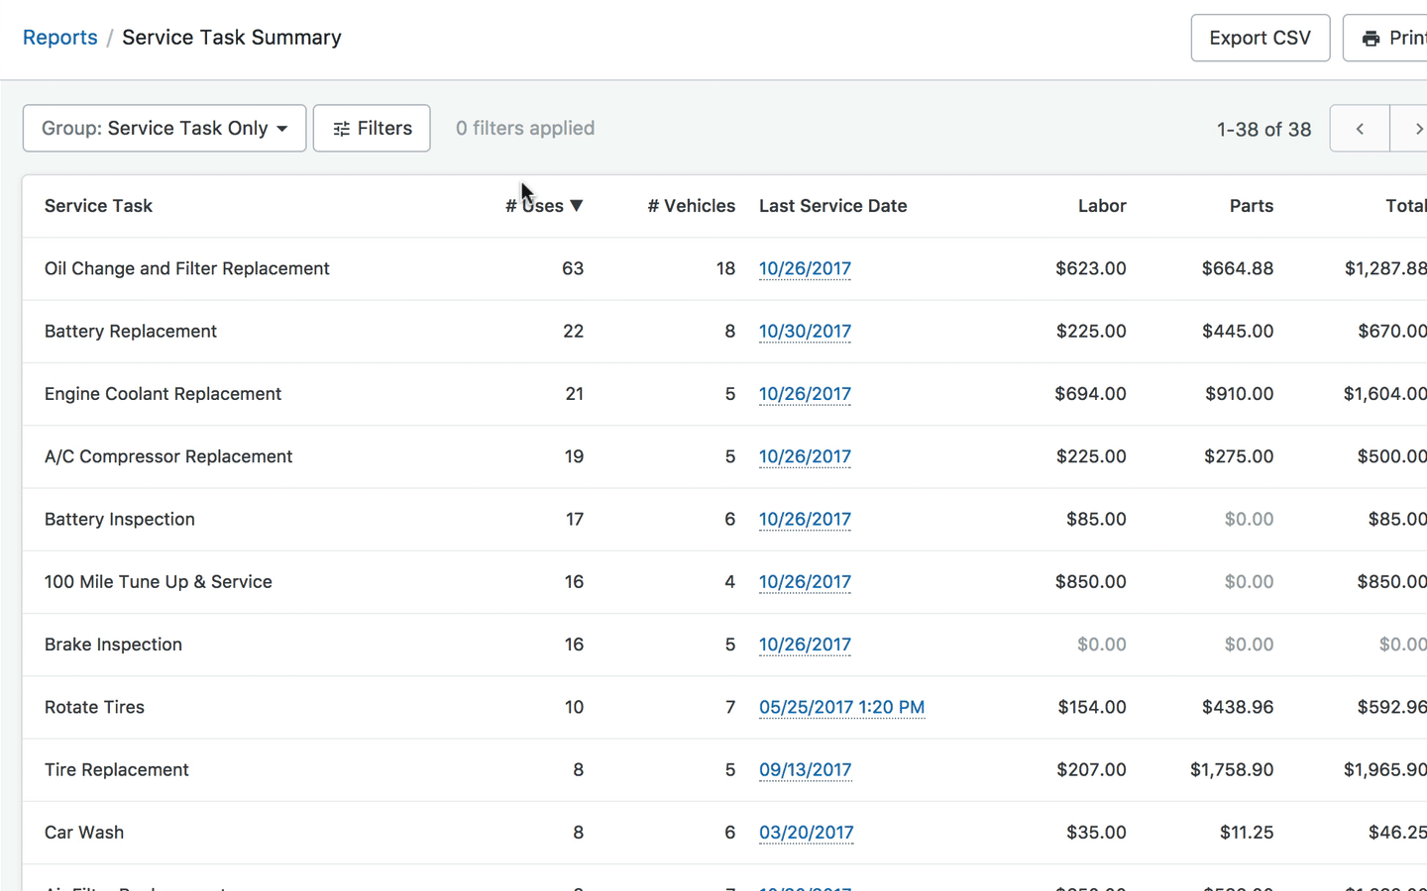This screenshot has width=1427, height=891.
Task: Sort by the # Vehicles column header
Action: coord(692,206)
